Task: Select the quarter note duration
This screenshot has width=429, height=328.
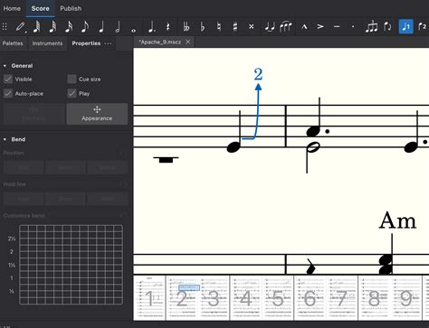Action: click(x=101, y=27)
